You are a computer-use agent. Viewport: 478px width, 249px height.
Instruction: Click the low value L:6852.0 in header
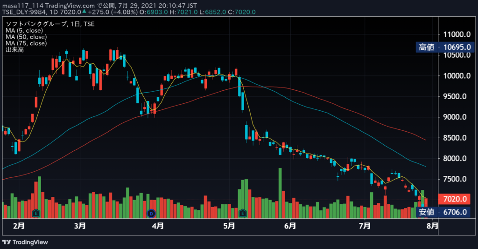[x=212, y=12]
